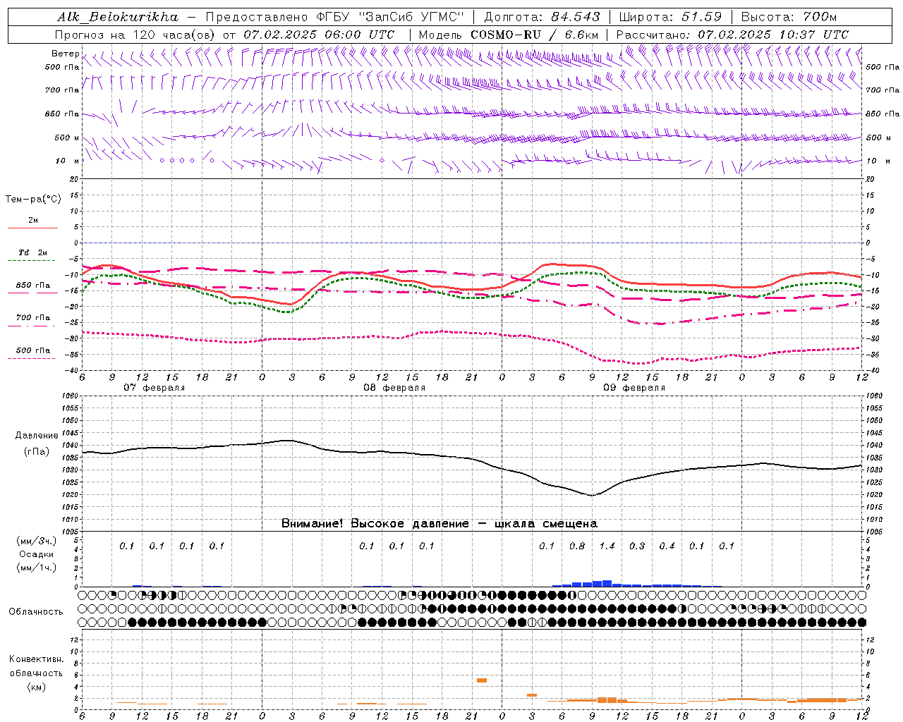The image size is (903, 722).
Task: Click the highest orange convective bar near 5 km
Action: coord(482,680)
